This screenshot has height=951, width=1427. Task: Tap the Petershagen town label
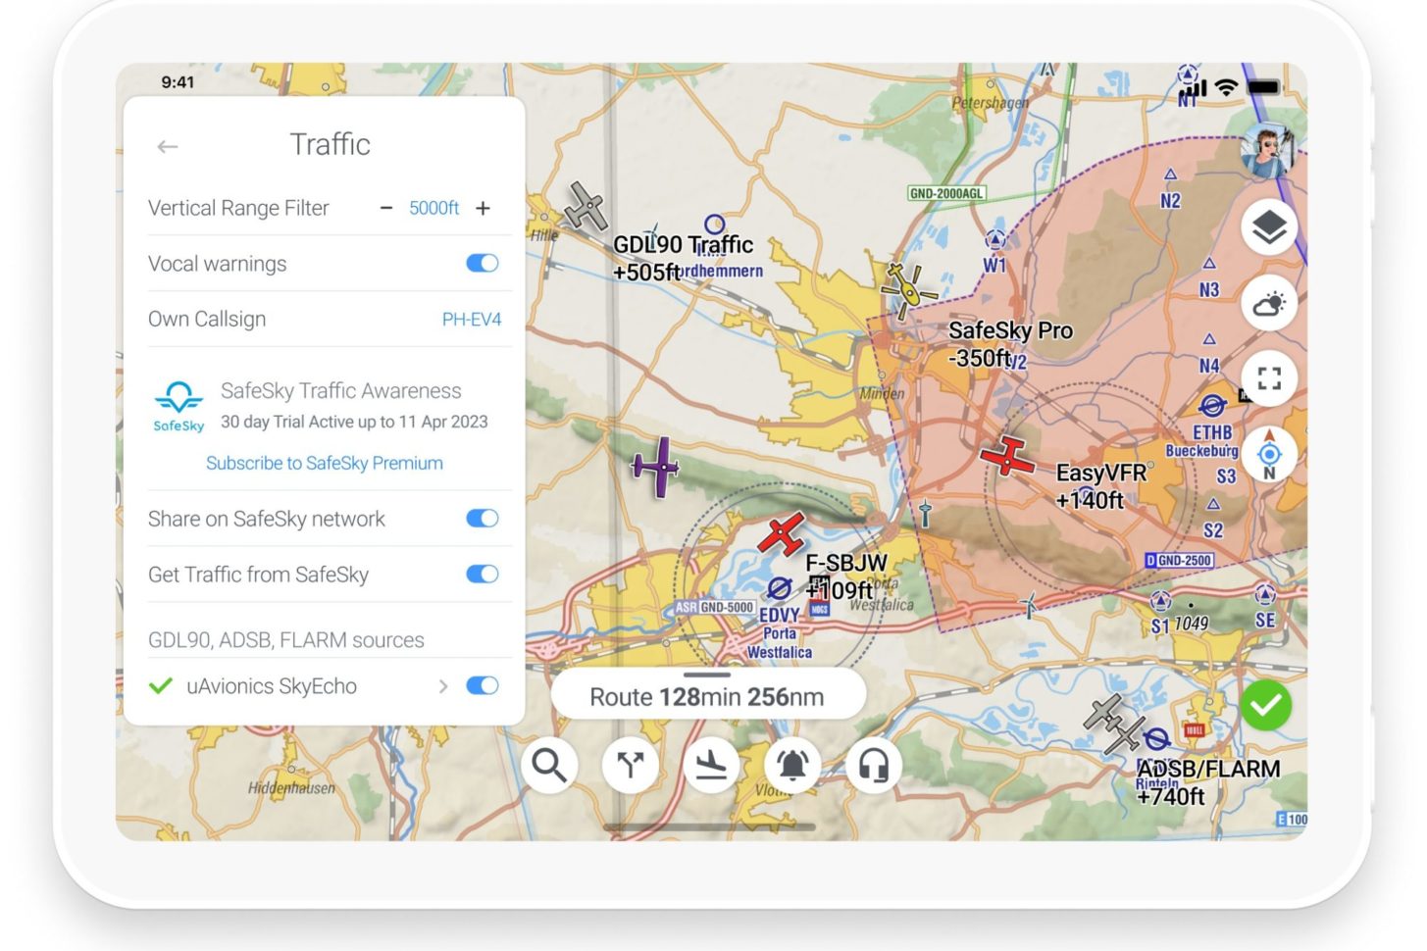click(x=991, y=102)
